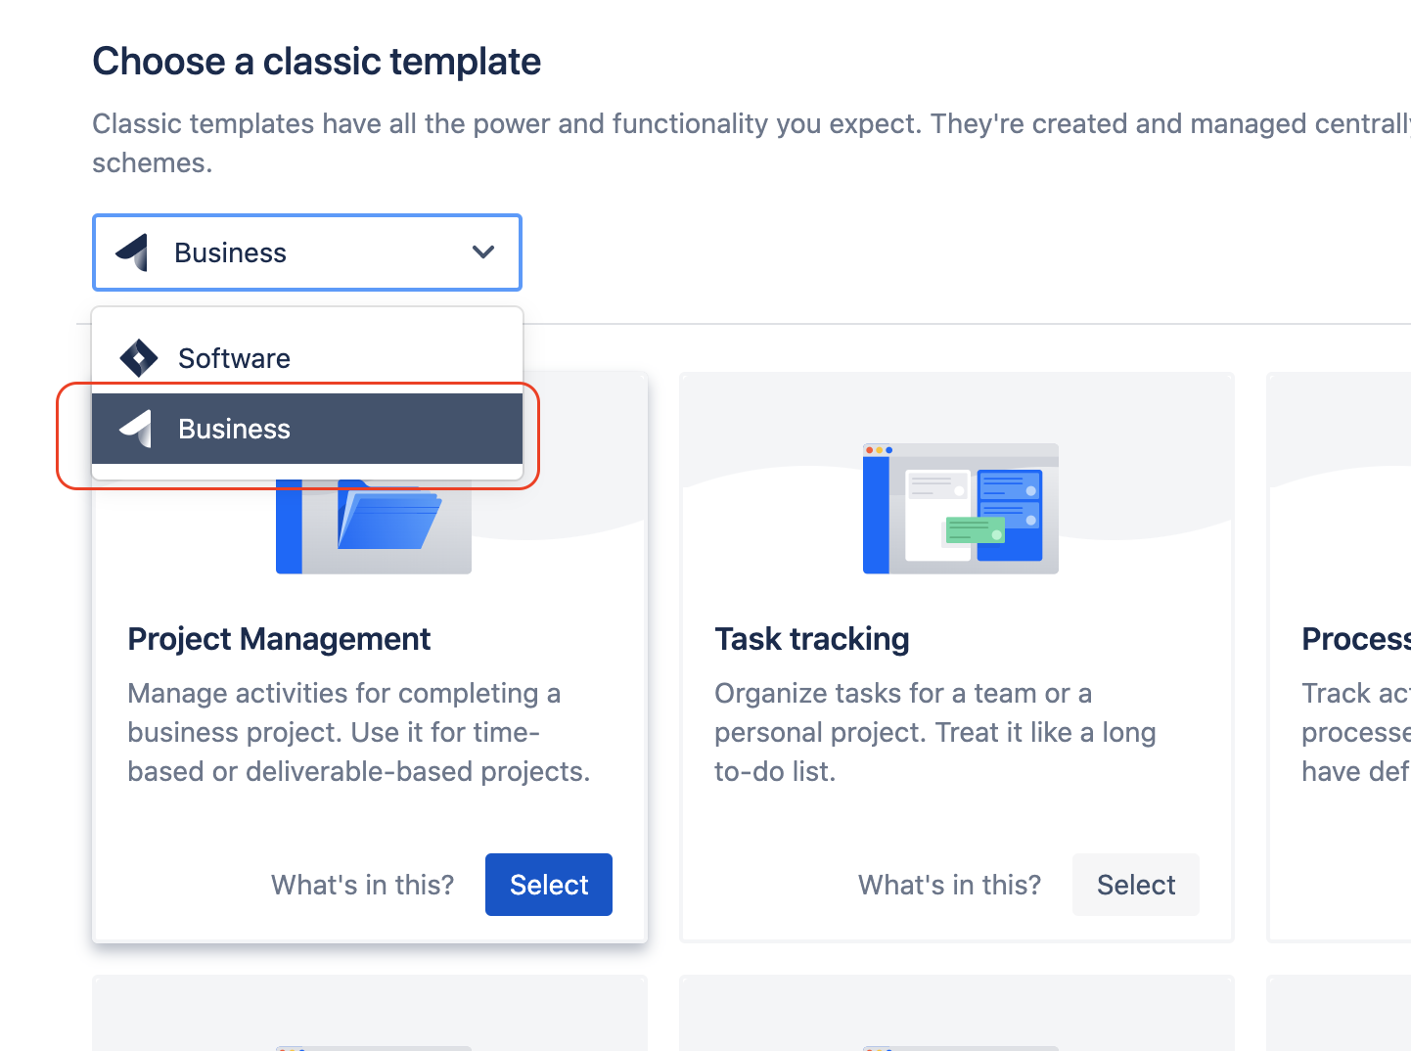Open the template category dropdown
This screenshot has height=1051, width=1411.
[x=306, y=251]
